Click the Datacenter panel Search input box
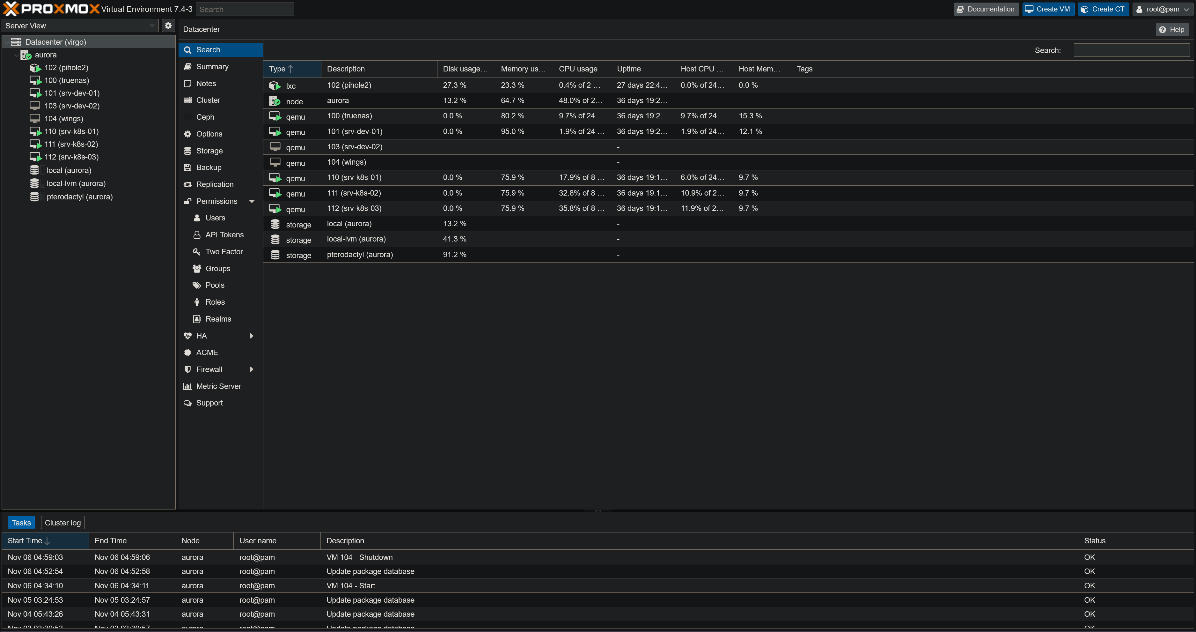This screenshot has height=632, width=1196. coord(1132,50)
